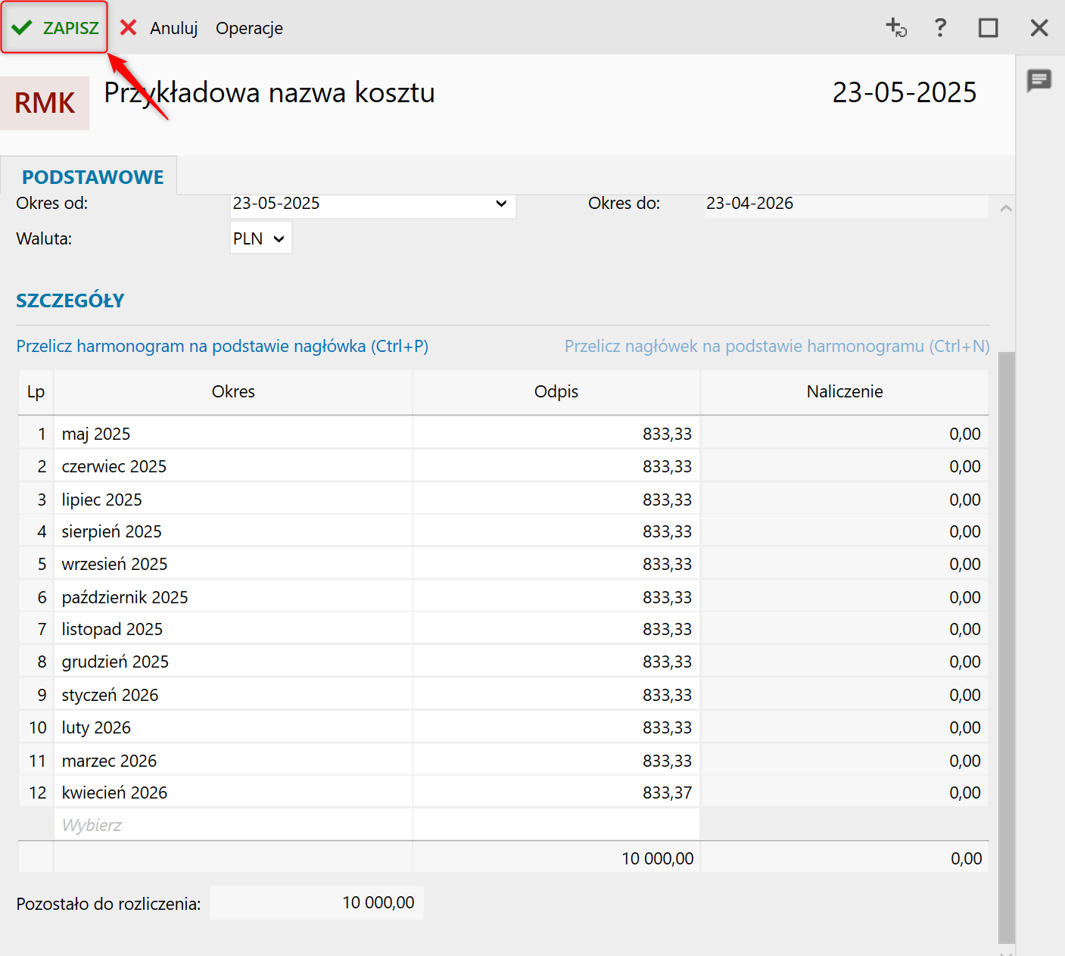
Task: Select the październik 2025 period cell
Action: point(233,597)
